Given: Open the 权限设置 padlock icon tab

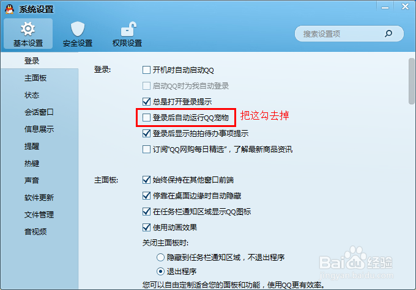Looking at the screenshot, I should point(127,34).
